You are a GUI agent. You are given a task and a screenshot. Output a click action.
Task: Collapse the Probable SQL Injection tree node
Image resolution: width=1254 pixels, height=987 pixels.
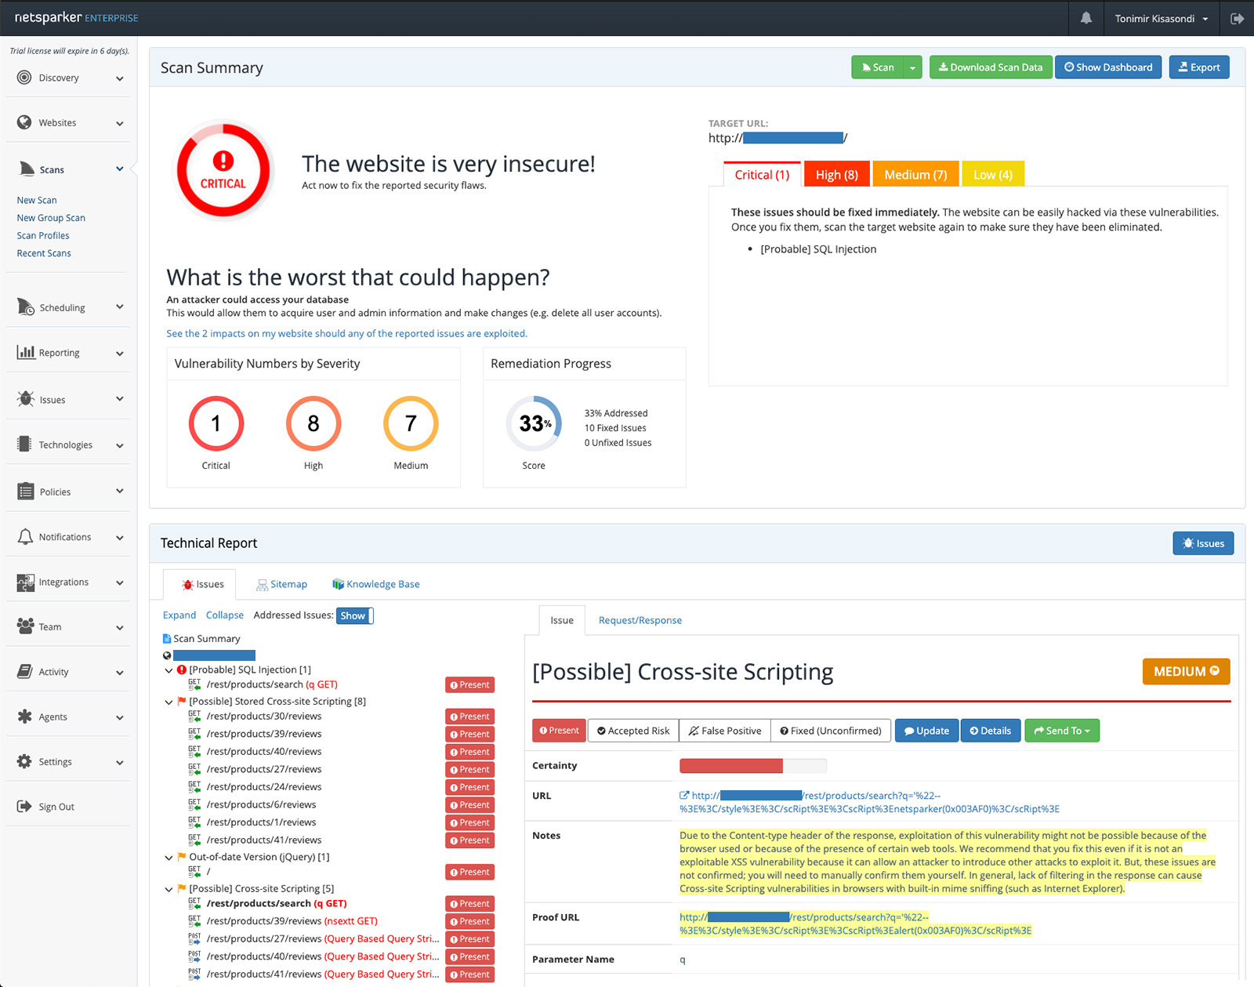[169, 670]
